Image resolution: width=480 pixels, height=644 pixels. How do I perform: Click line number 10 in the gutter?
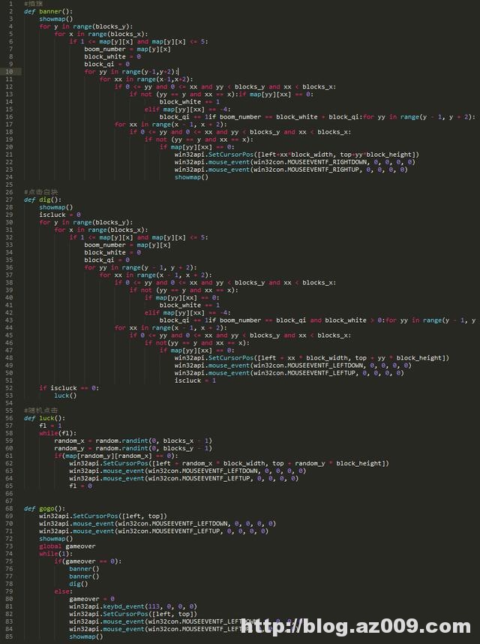click(9, 71)
